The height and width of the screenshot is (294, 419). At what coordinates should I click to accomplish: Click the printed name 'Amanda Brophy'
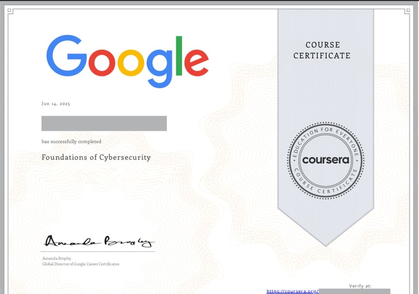coord(57,258)
